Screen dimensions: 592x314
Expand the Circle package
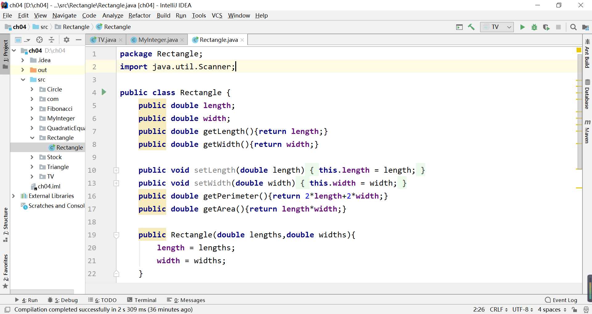click(x=32, y=89)
